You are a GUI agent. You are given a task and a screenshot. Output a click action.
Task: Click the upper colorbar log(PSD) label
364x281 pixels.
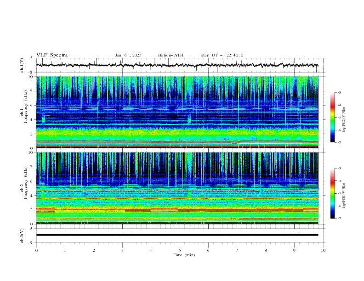click(344, 120)
